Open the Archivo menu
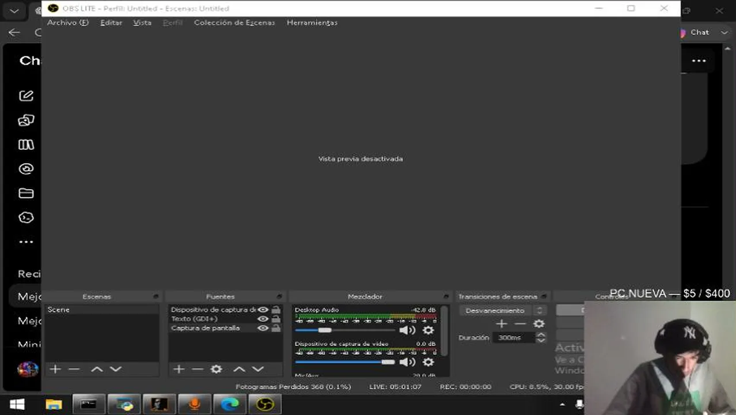Screen dimensions: 736x415 point(68,22)
